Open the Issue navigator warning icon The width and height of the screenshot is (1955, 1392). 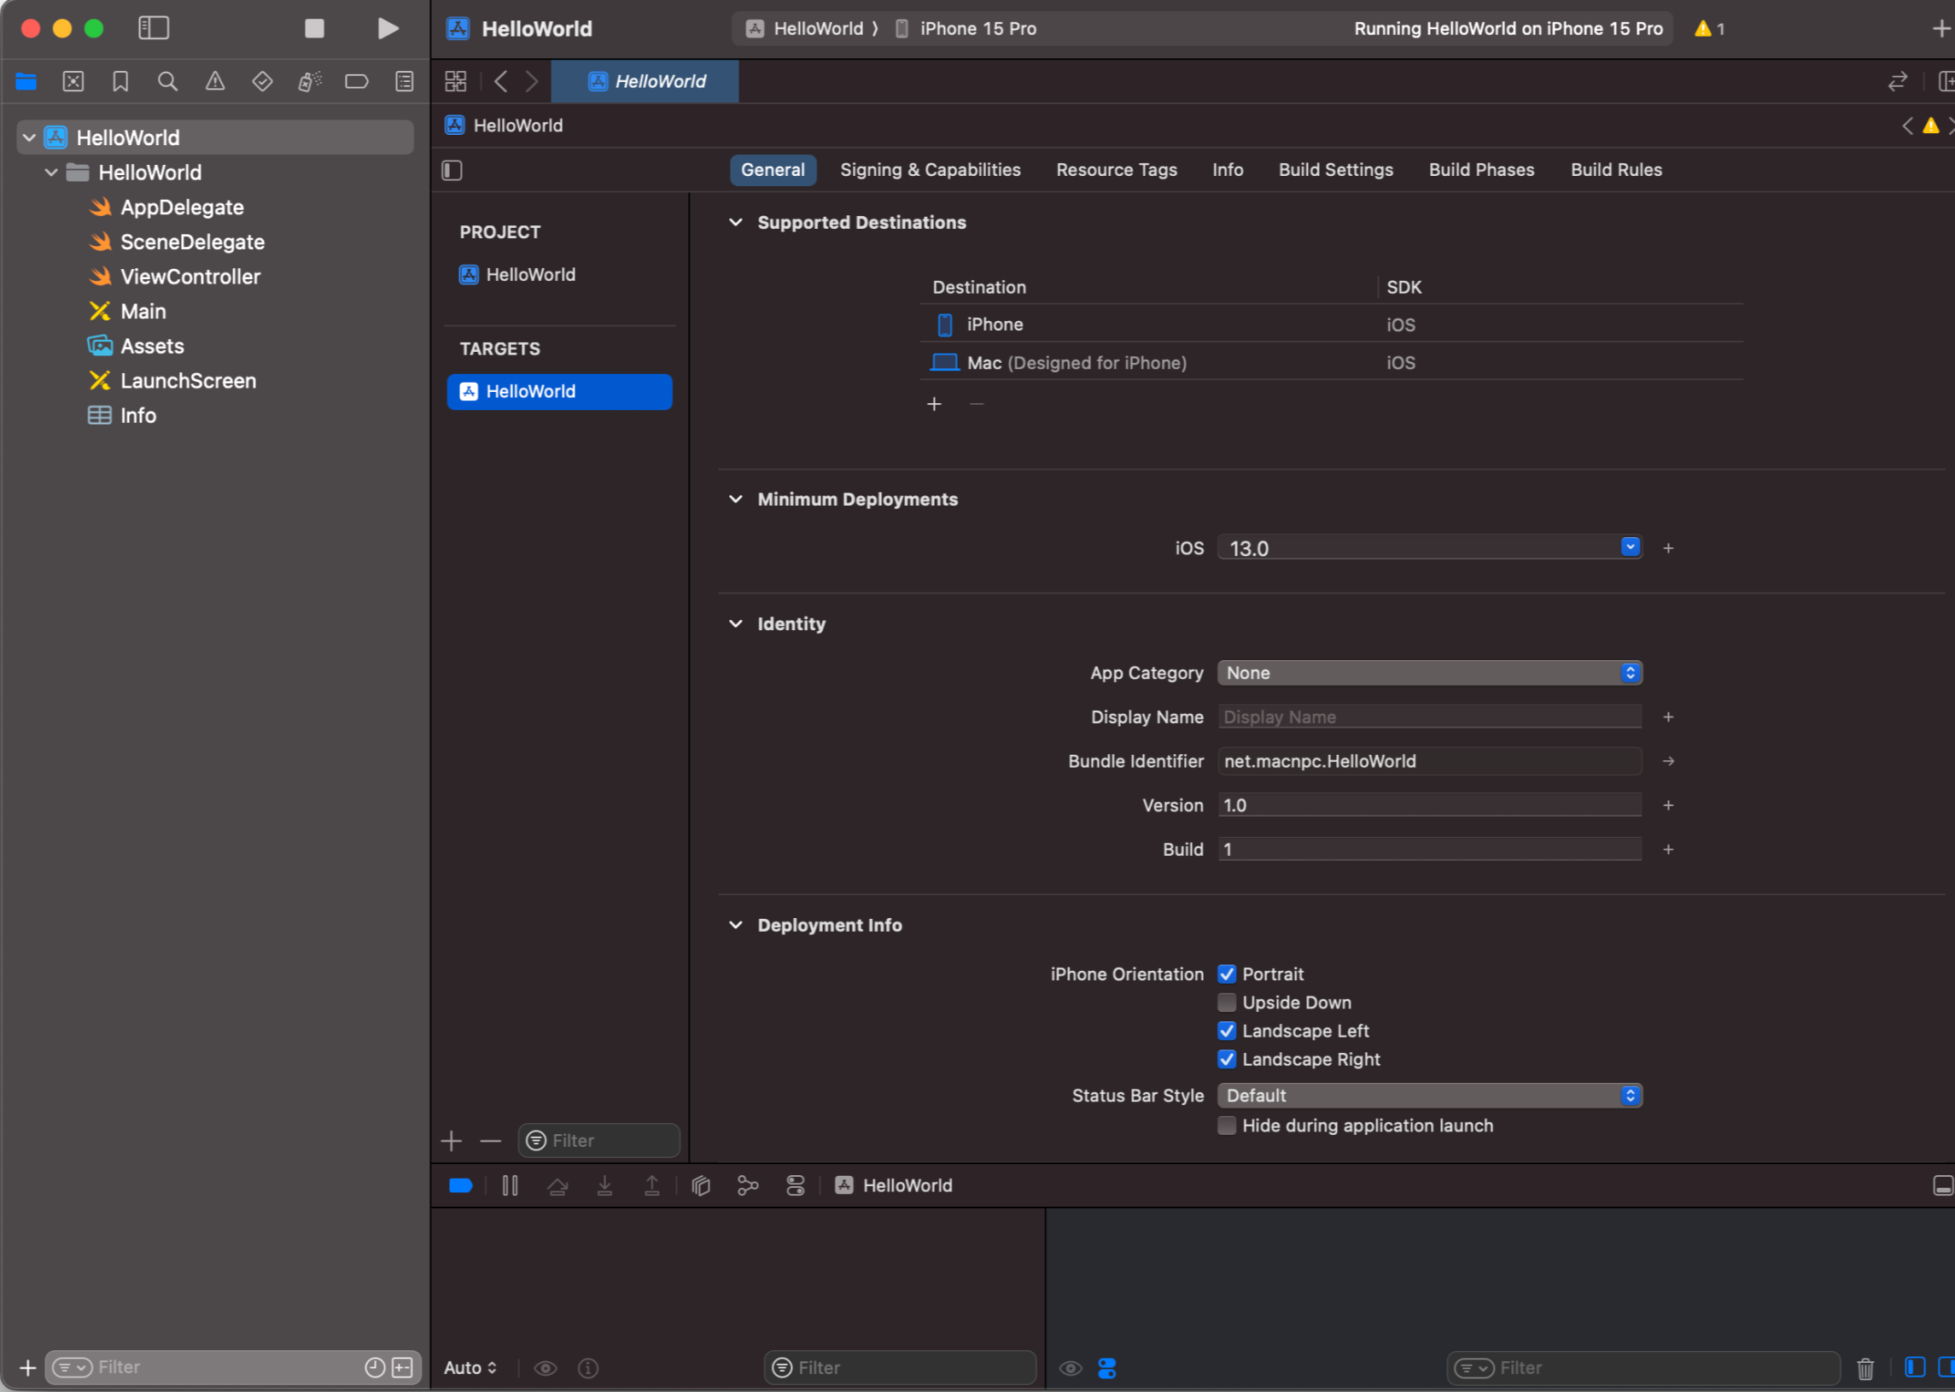(215, 81)
